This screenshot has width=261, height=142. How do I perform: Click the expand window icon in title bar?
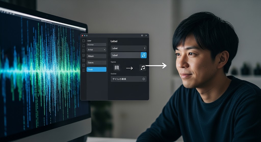142,36
